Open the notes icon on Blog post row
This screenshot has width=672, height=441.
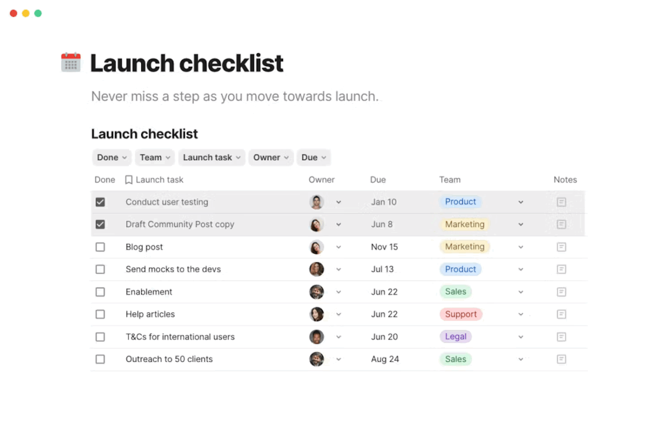561,247
